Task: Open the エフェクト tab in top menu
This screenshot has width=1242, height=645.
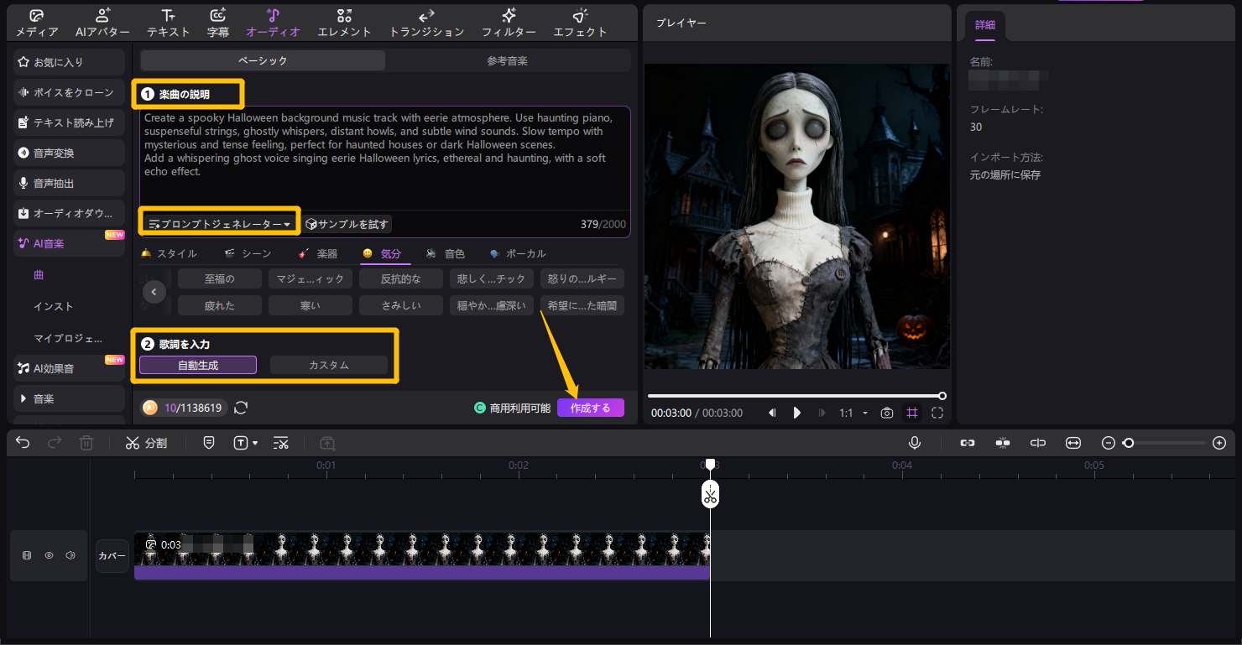Action: click(580, 23)
